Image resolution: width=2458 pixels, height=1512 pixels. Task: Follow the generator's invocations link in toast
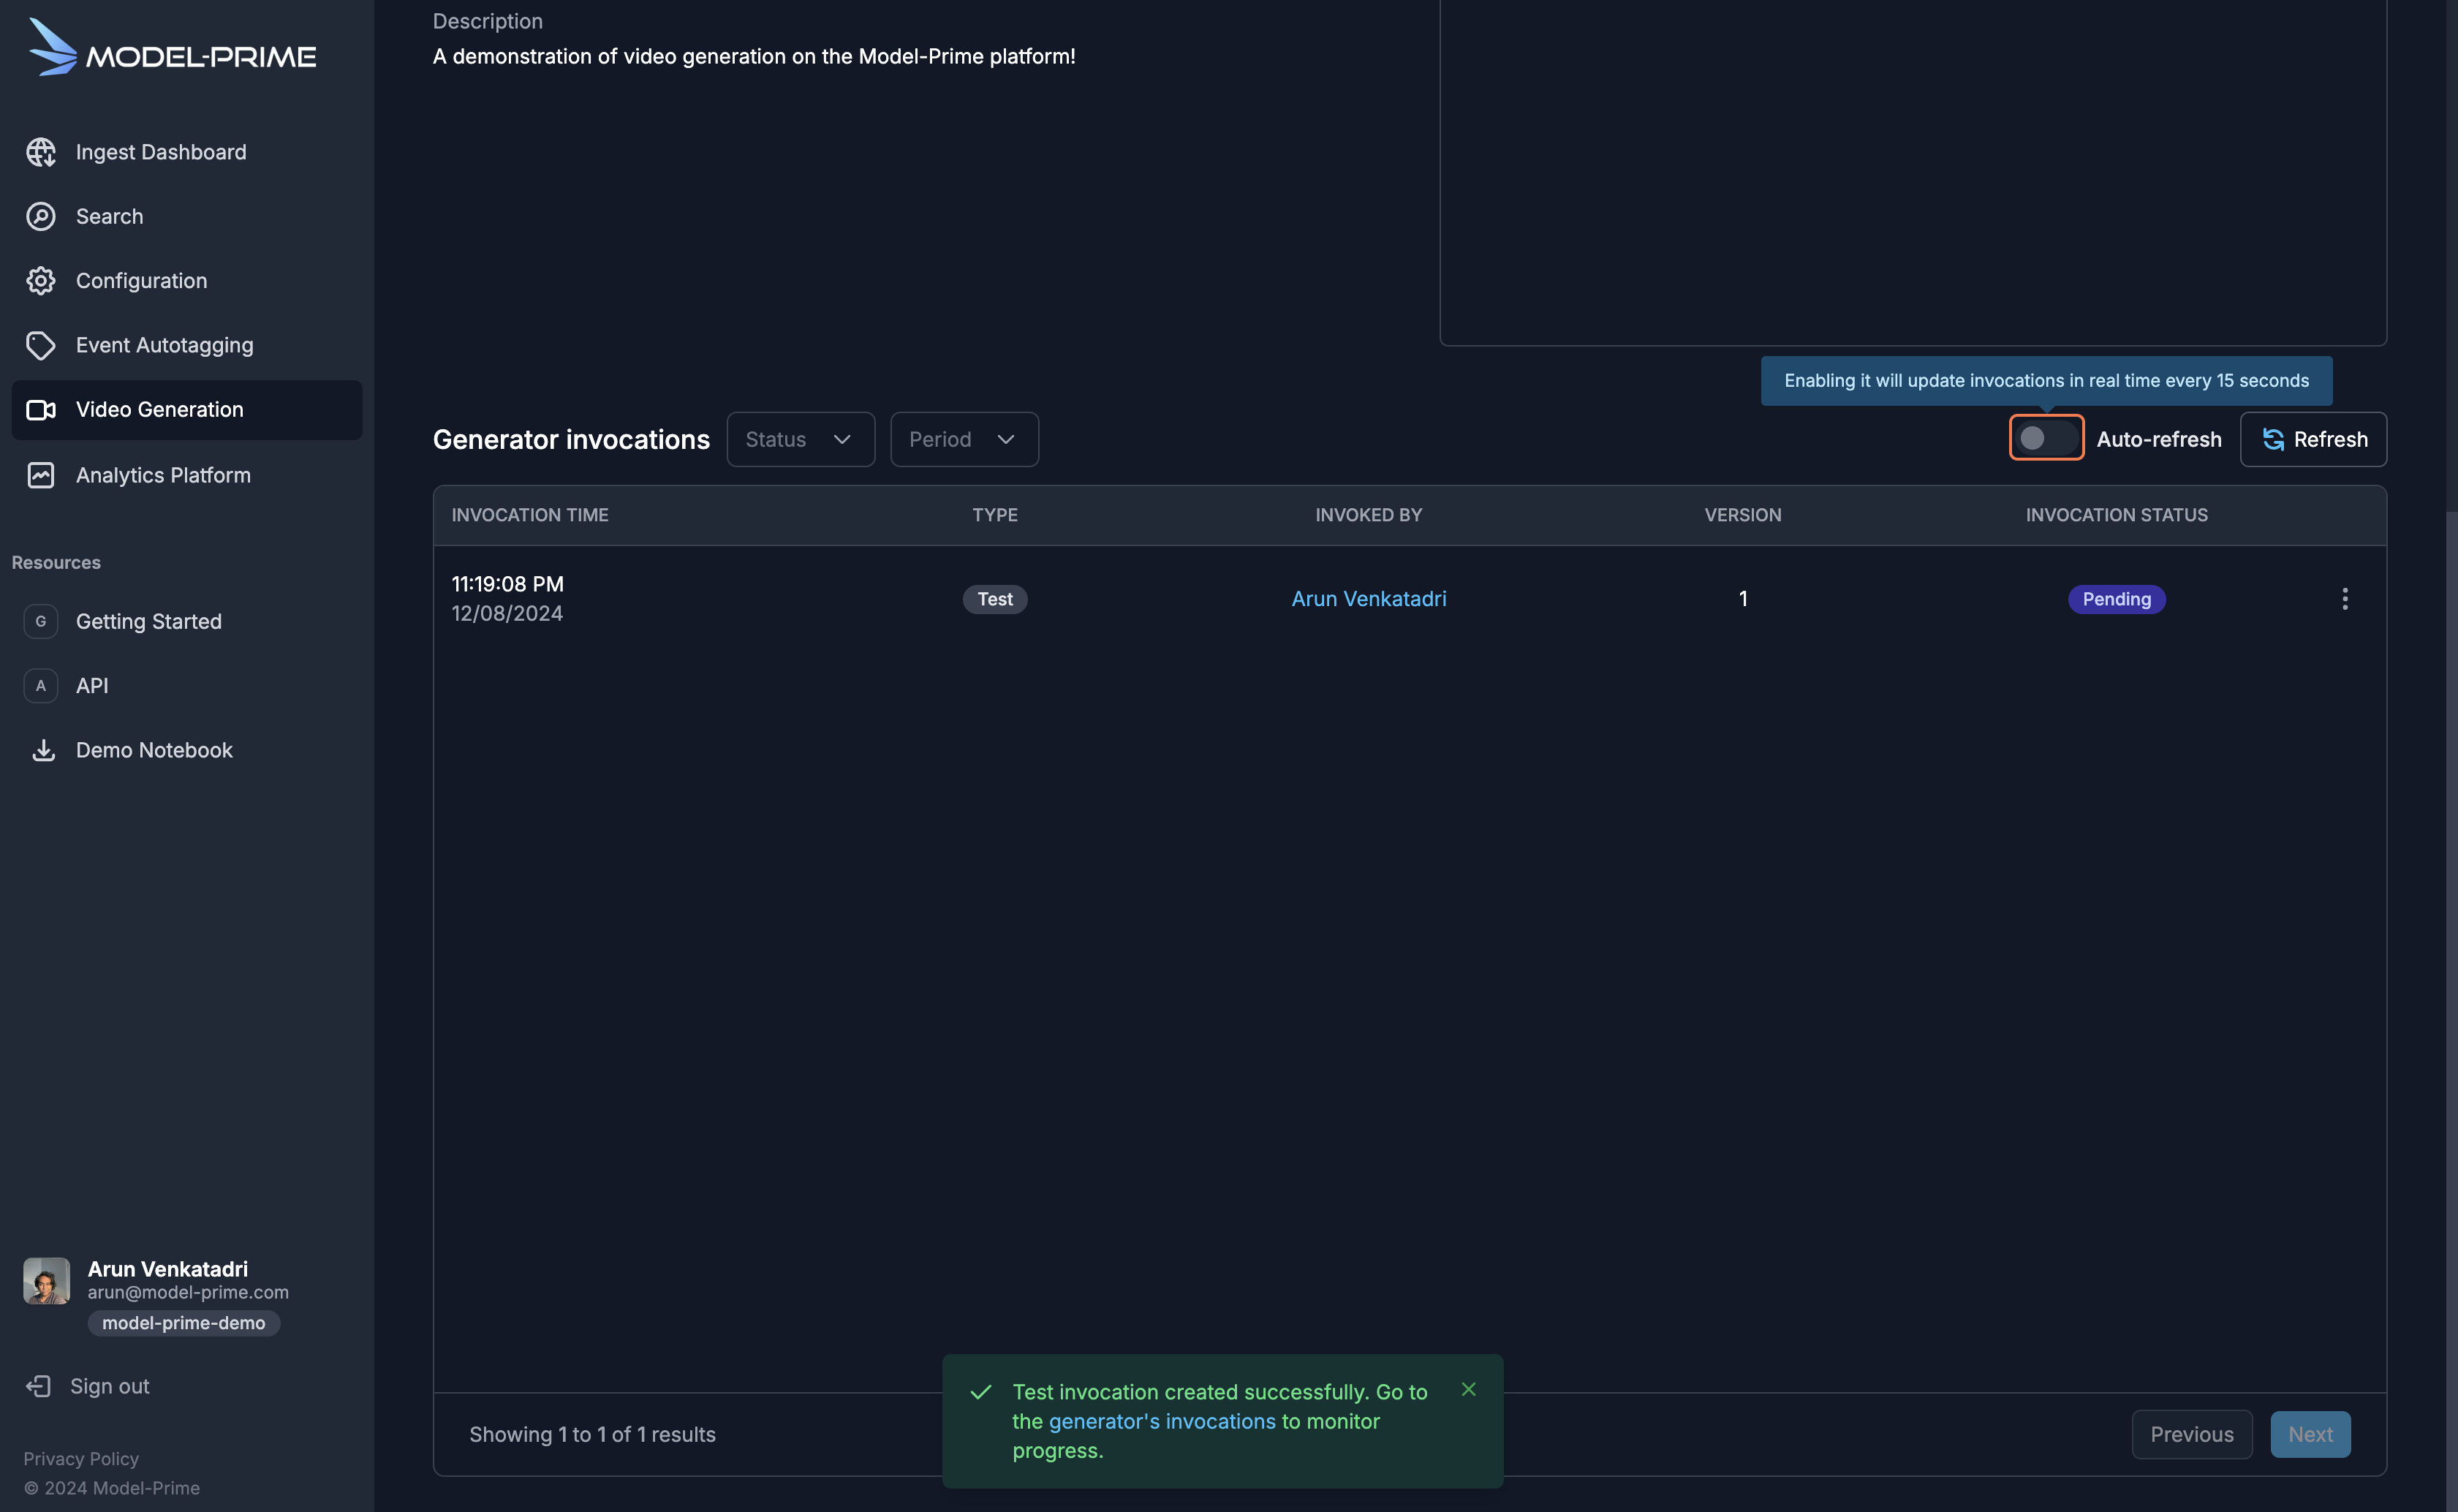(1162, 1421)
